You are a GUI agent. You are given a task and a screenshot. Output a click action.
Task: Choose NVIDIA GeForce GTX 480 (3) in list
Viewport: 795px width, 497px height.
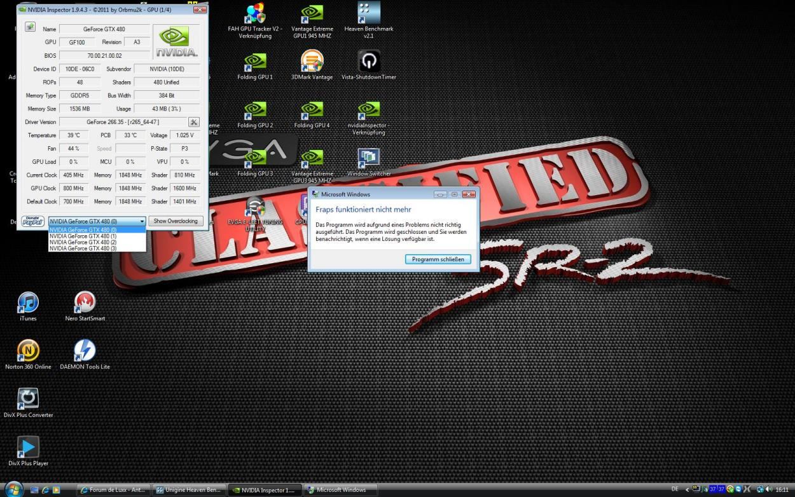click(x=97, y=248)
